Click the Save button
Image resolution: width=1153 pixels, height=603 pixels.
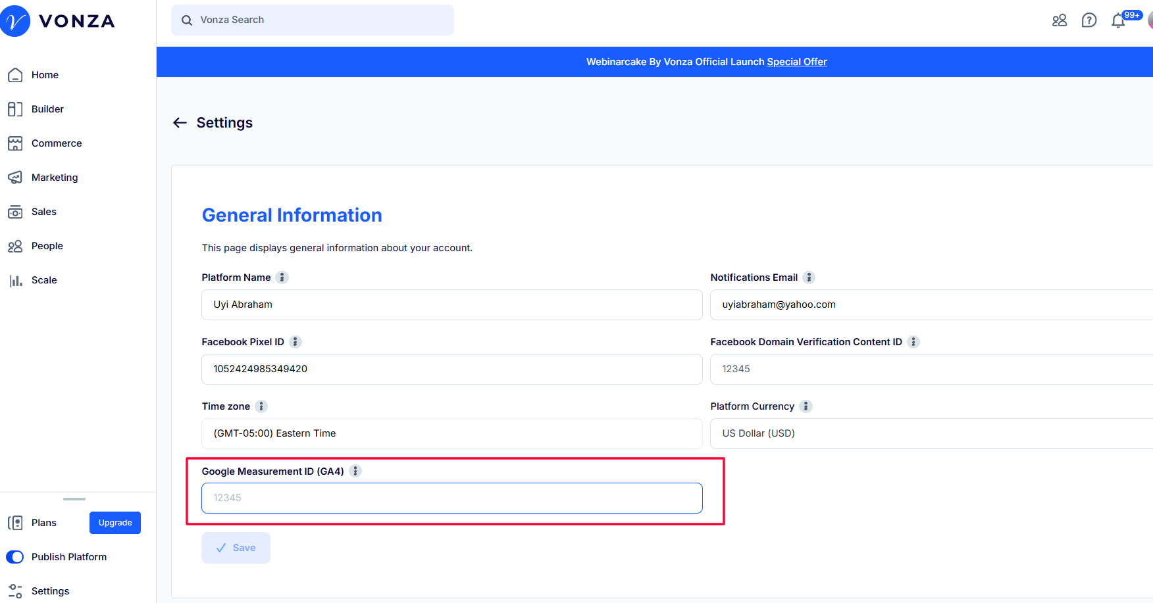[x=236, y=548]
